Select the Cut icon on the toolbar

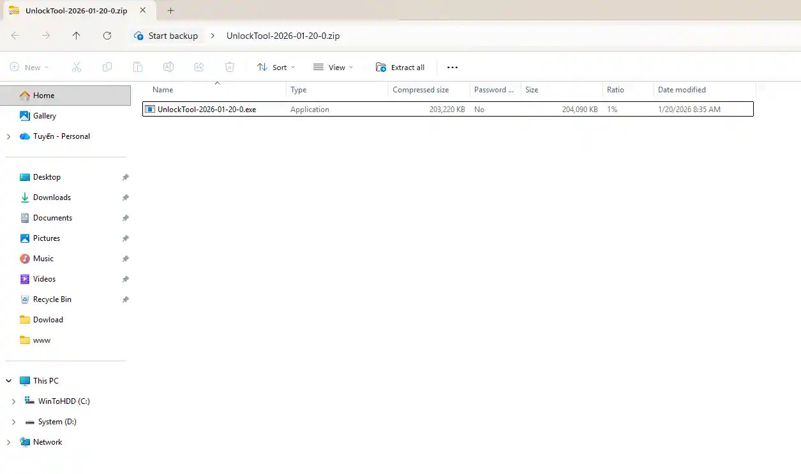point(77,67)
